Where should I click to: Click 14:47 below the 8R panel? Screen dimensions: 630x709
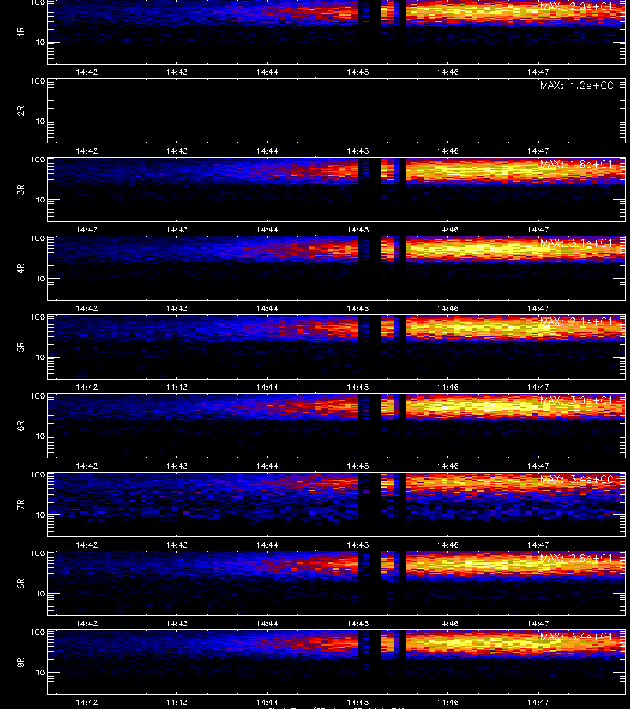click(x=538, y=623)
